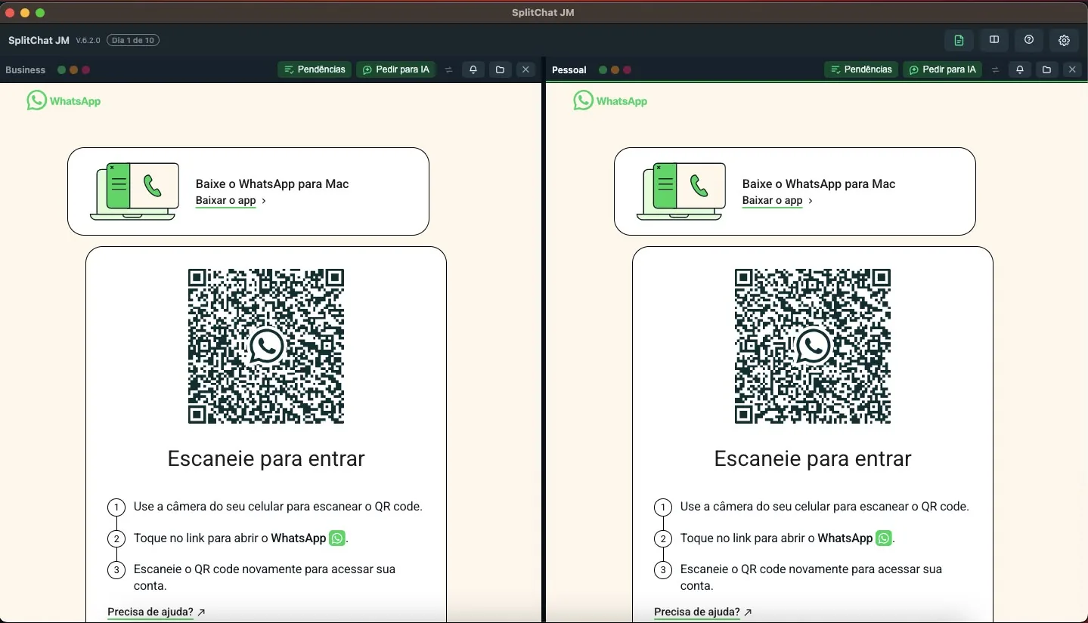Open Pendências in the Business panel
The height and width of the screenshot is (623, 1088).
(x=315, y=69)
